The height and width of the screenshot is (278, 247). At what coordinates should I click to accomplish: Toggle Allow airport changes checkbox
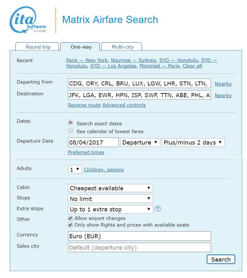(x=70, y=218)
